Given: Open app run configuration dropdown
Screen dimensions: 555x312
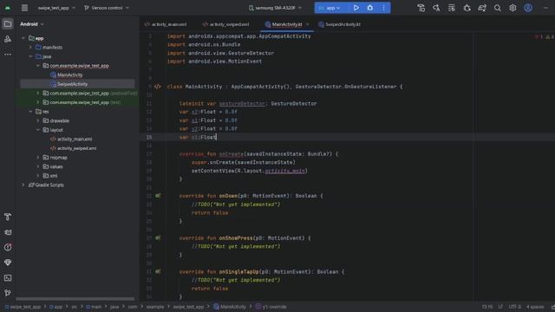Looking at the screenshot, I should 330,8.
